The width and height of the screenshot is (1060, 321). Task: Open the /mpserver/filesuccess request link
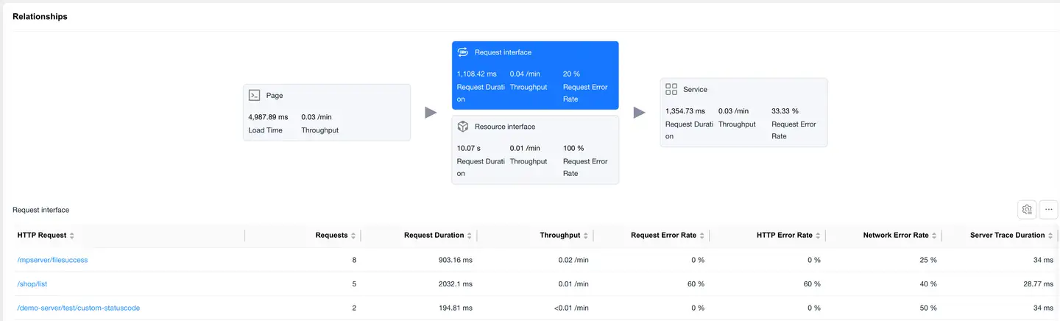click(x=52, y=260)
